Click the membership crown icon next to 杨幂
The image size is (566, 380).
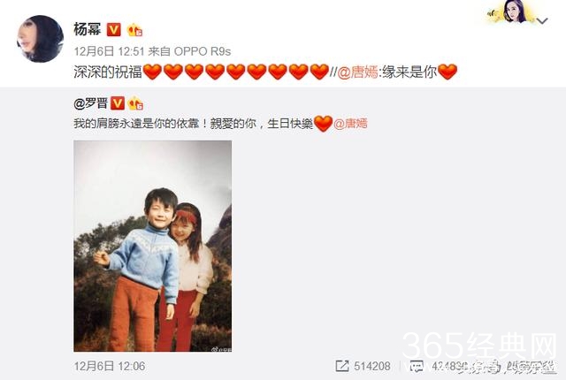(x=134, y=29)
